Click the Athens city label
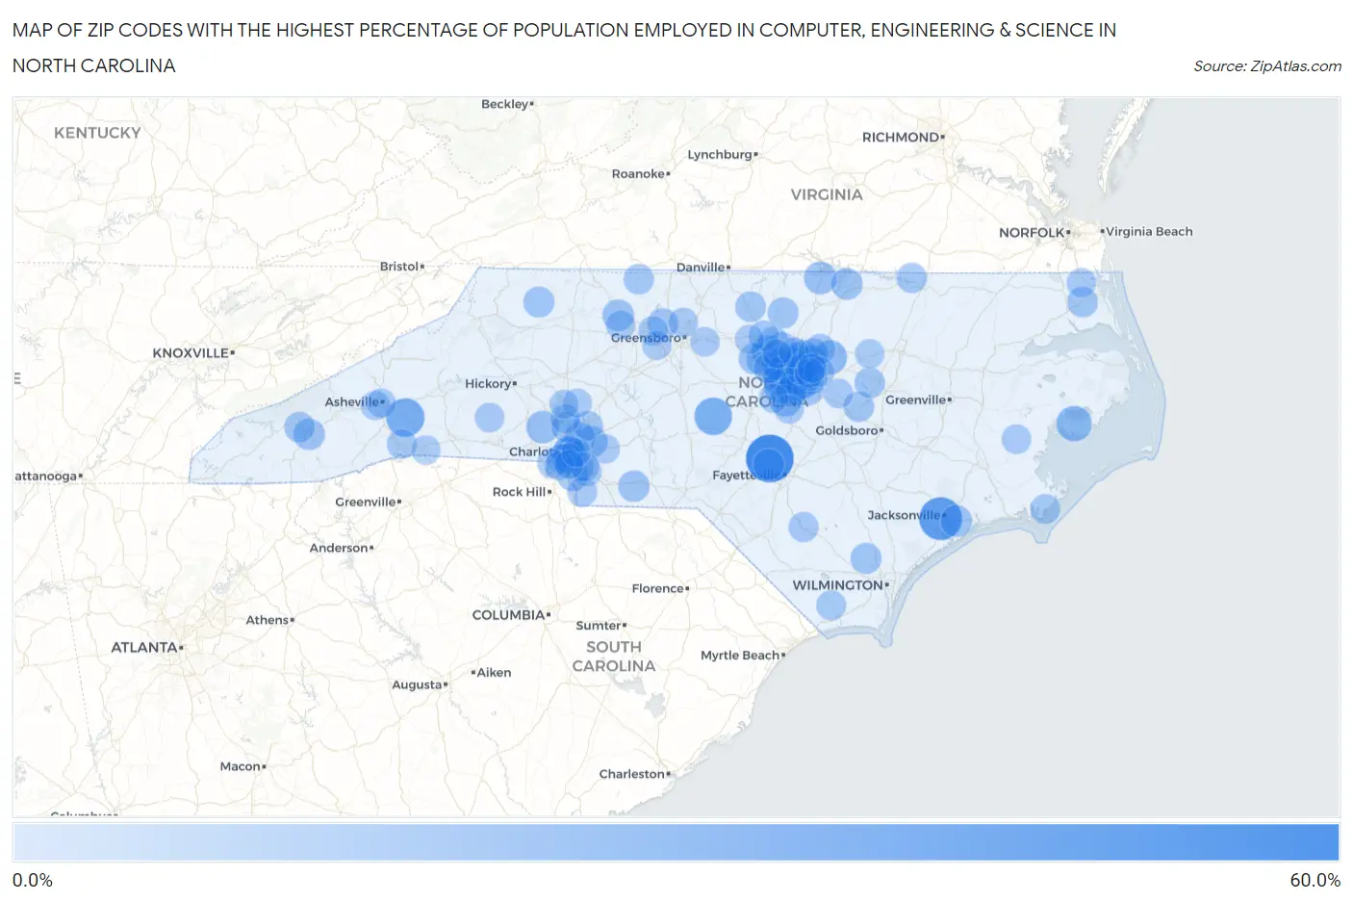 pyautogui.click(x=268, y=621)
